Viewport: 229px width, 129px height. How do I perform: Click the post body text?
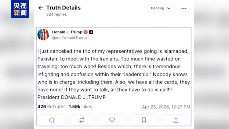pyautogui.click(x=114, y=75)
